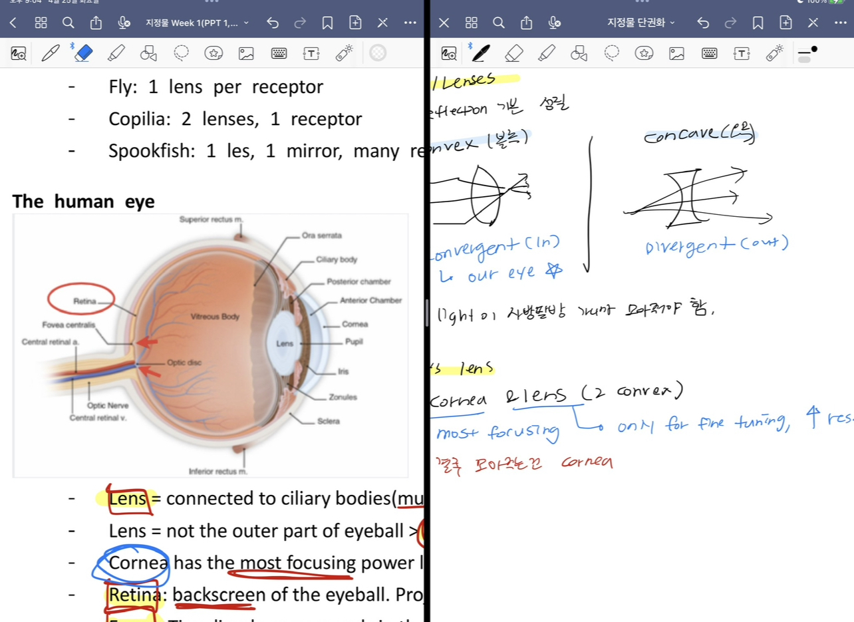This screenshot has height=622, width=854.
Task: Tap the microphone recording icon in right notebook
Action: [554, 23]
